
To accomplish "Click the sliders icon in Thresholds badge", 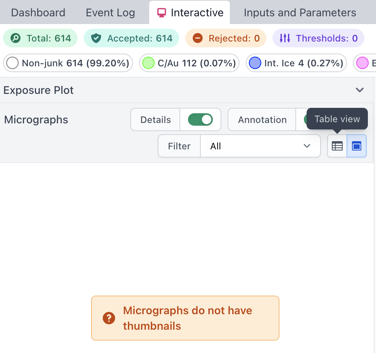I will coord(285,38).
